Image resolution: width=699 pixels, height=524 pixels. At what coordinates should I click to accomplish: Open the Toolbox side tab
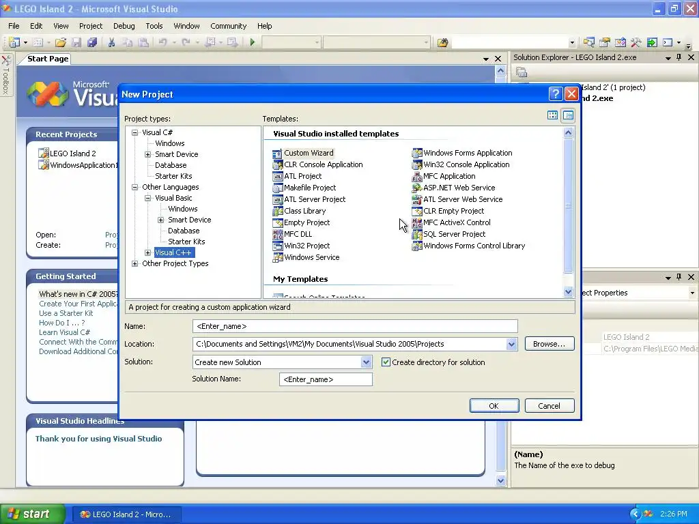pos(5,75)
